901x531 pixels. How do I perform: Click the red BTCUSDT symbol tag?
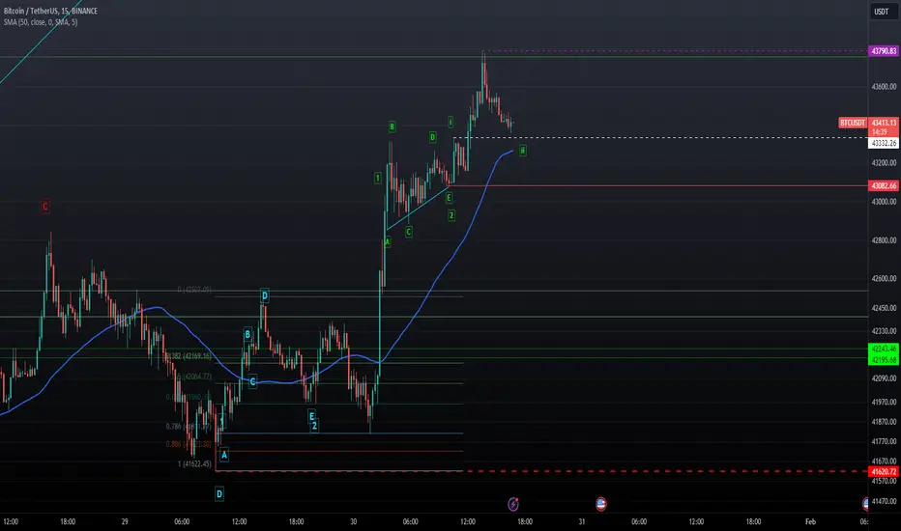[x=853, y=123]
